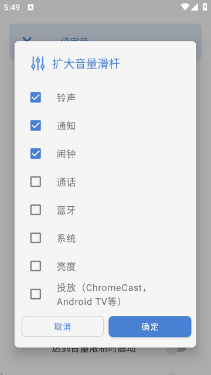Click the 取消 cancel button
This screenshot has width=211, height=375.
tap(63, 326)
